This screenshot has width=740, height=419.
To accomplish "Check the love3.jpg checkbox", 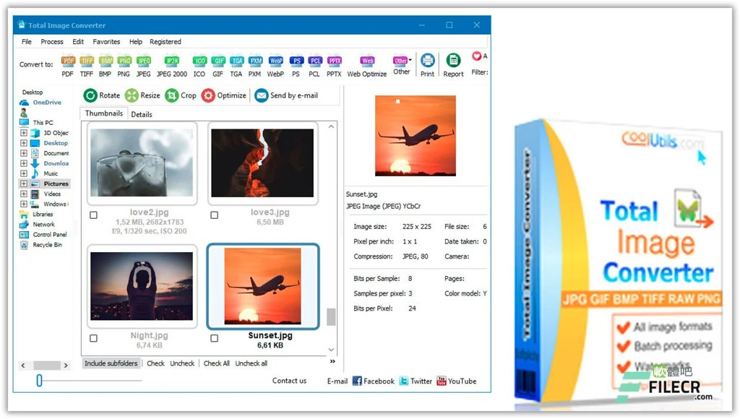I will (x=214, y=215).
